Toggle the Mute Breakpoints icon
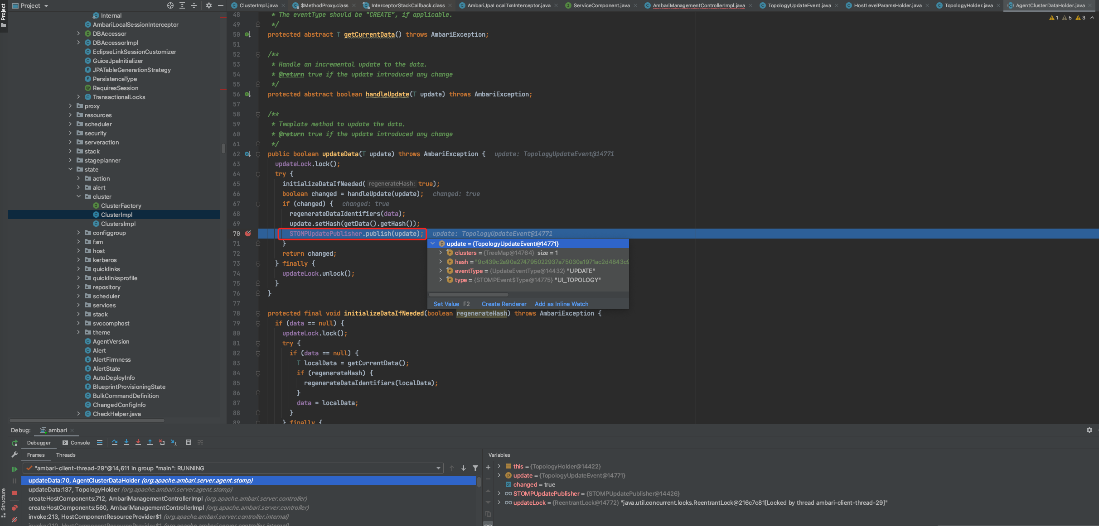 (15, 519)
